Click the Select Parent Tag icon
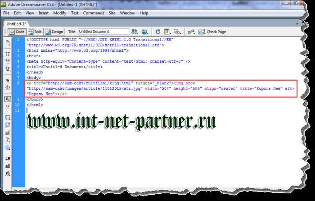315x201 pixels. (8, 81)
